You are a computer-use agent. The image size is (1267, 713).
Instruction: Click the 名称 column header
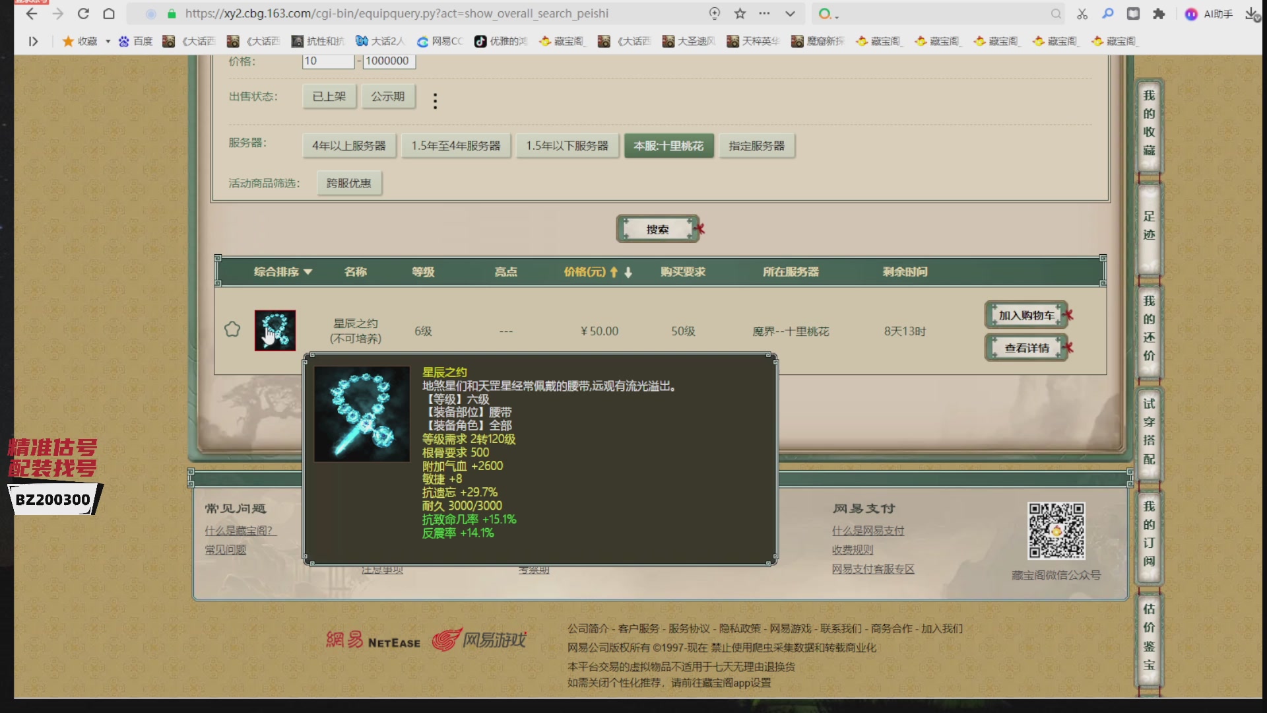(356, 271)
